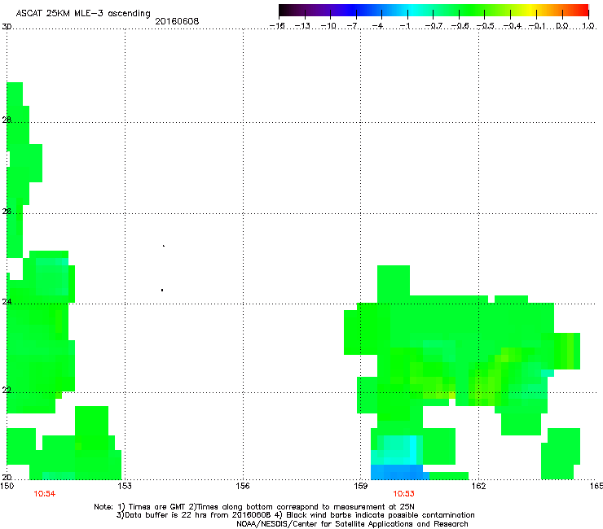Click the longitude axis label "159"
This screenshot has width=603, height=529.
pos(361,486)
